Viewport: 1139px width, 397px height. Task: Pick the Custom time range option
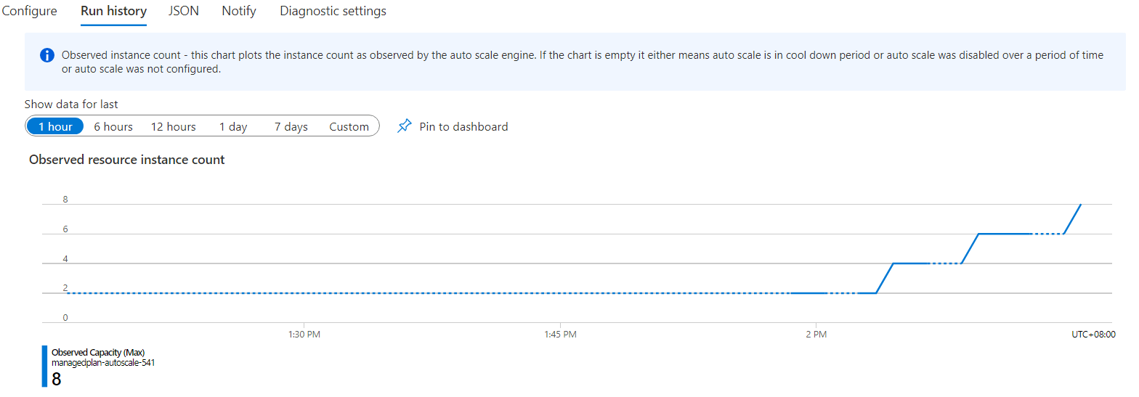point(349,126)
